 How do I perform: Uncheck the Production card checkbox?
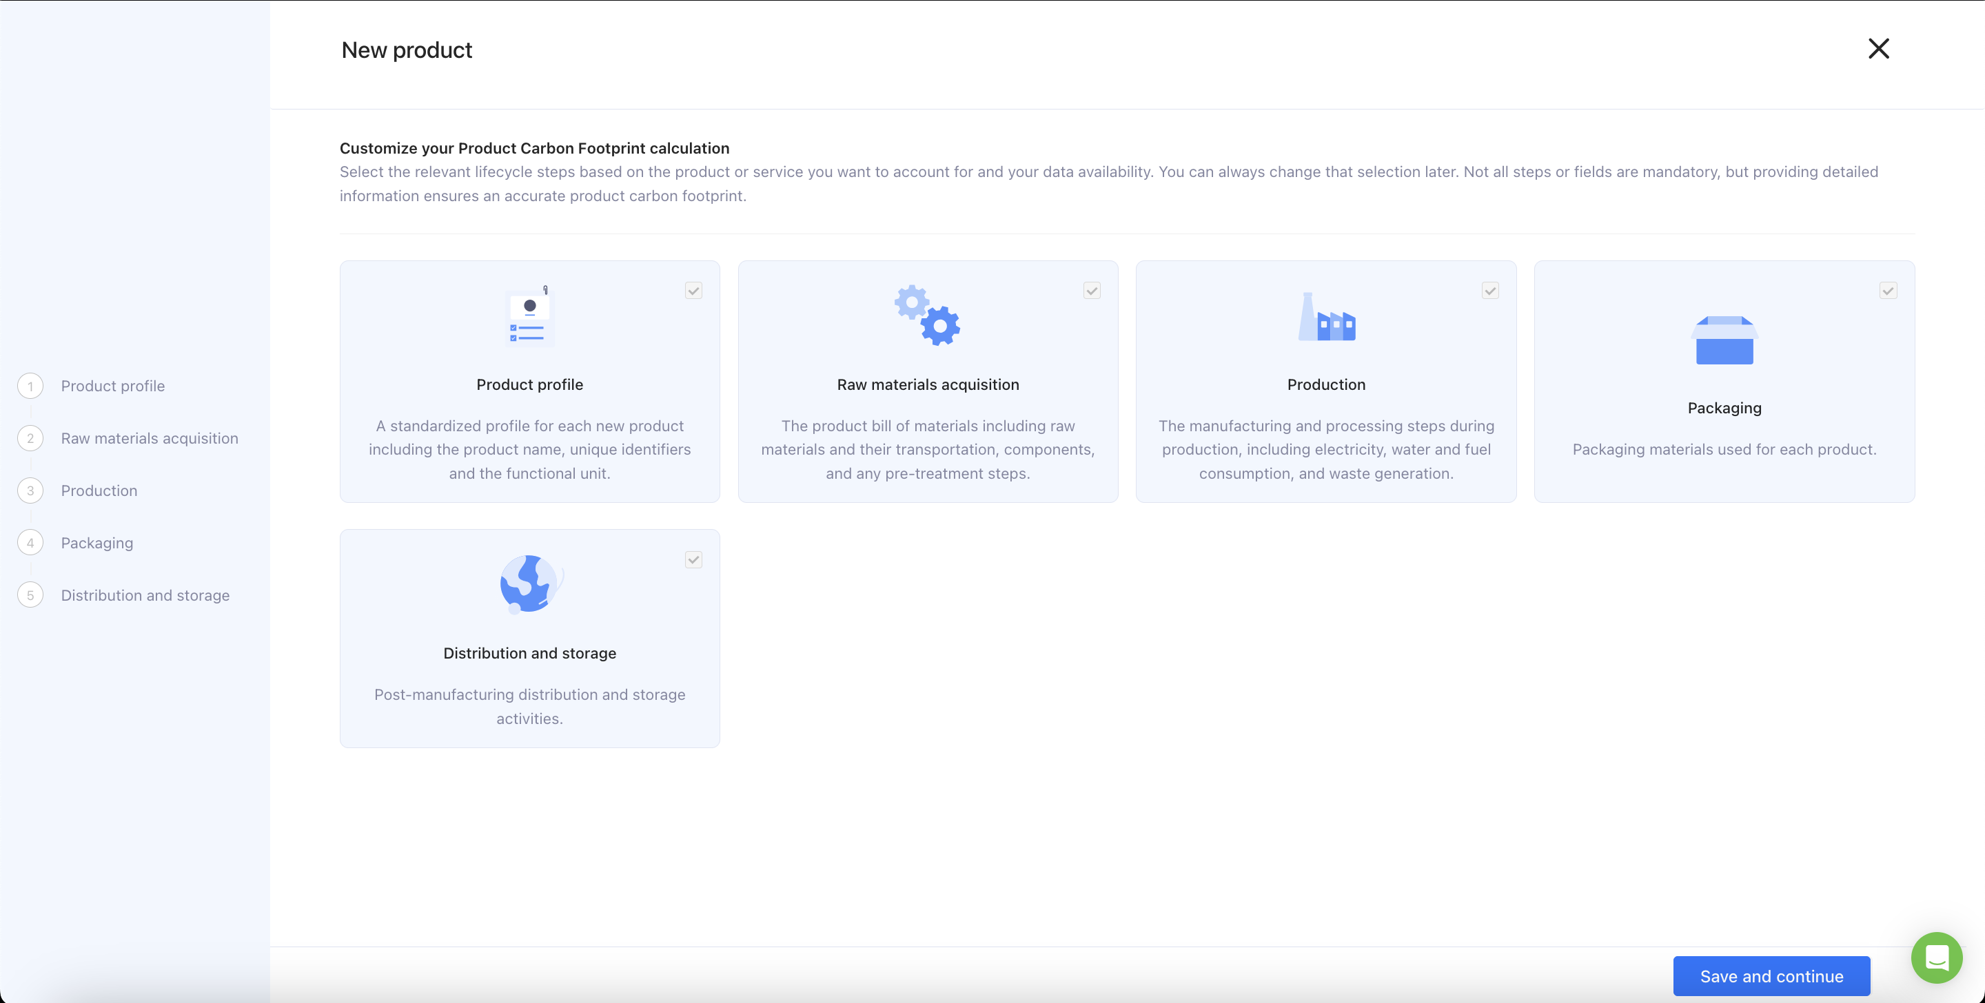[x=1489, y=291]
